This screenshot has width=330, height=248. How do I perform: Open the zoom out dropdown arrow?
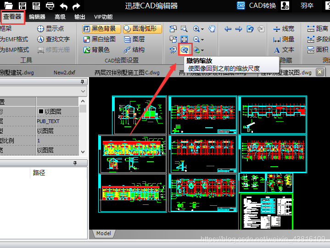[202, 39]
